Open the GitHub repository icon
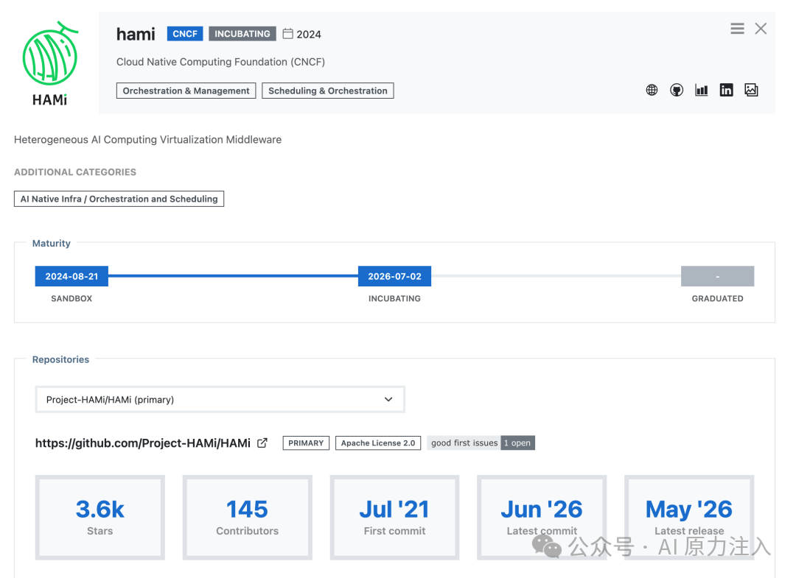796x578 pixels. 676,91
